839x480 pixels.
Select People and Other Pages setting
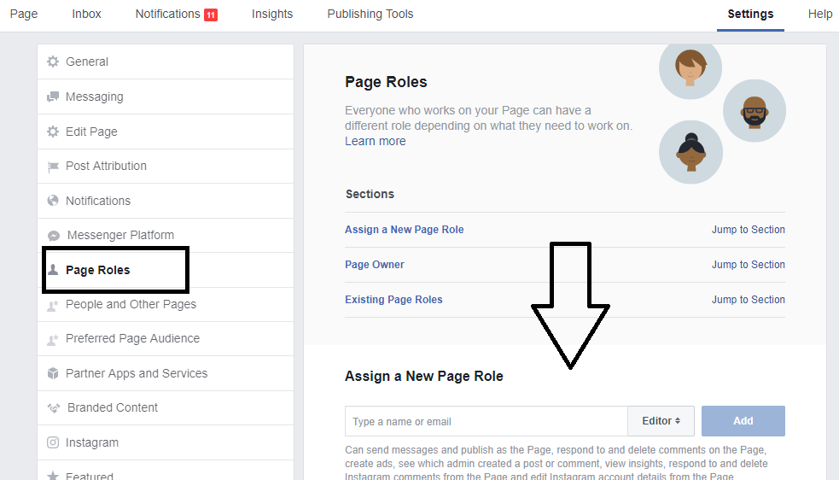(131, 304)
